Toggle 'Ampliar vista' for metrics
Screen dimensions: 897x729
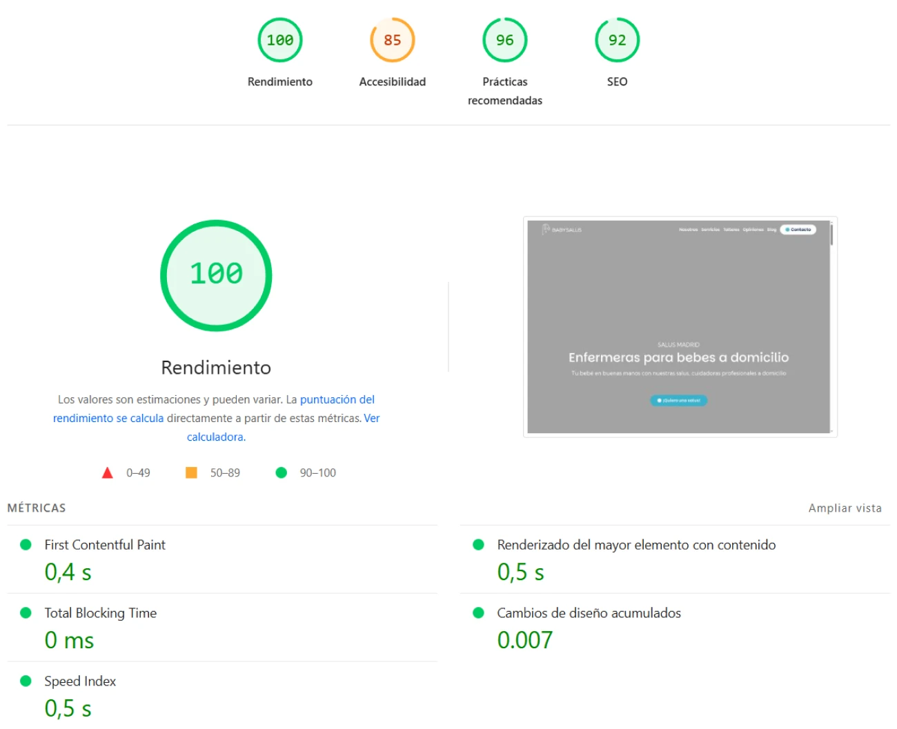click(845, 508)
